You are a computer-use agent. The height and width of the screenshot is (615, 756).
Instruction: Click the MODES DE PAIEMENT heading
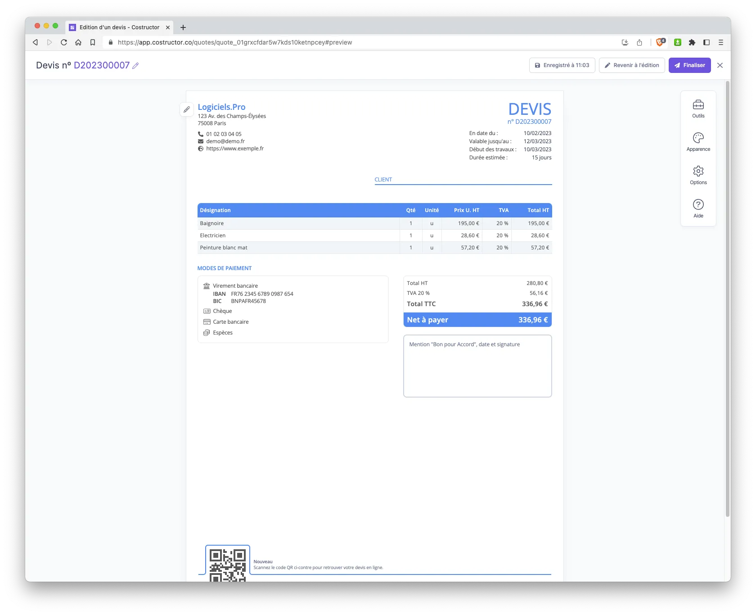[x=224, y=268]
